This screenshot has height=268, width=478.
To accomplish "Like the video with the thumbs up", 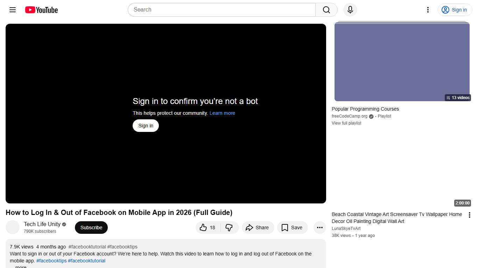I will (x=204, y=227).
